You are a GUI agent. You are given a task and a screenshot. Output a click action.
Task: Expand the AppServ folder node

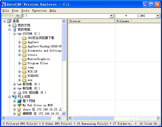click(20, 42)
